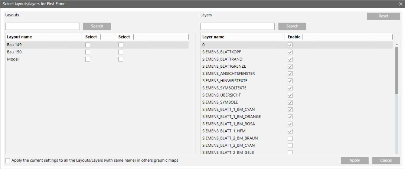Focus the Layouts search input field
This screenshot has width=405, height=169.
pyautogui.click(x=42, y=26)
